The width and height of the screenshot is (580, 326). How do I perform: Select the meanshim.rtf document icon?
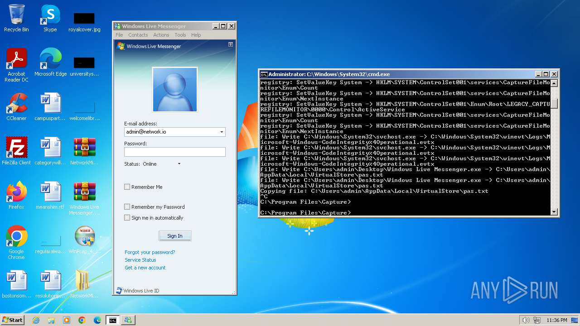50,196
